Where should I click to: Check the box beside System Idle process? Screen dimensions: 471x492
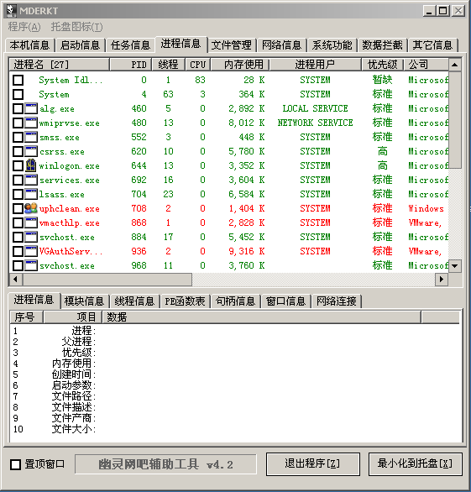(x=18, y=80)
